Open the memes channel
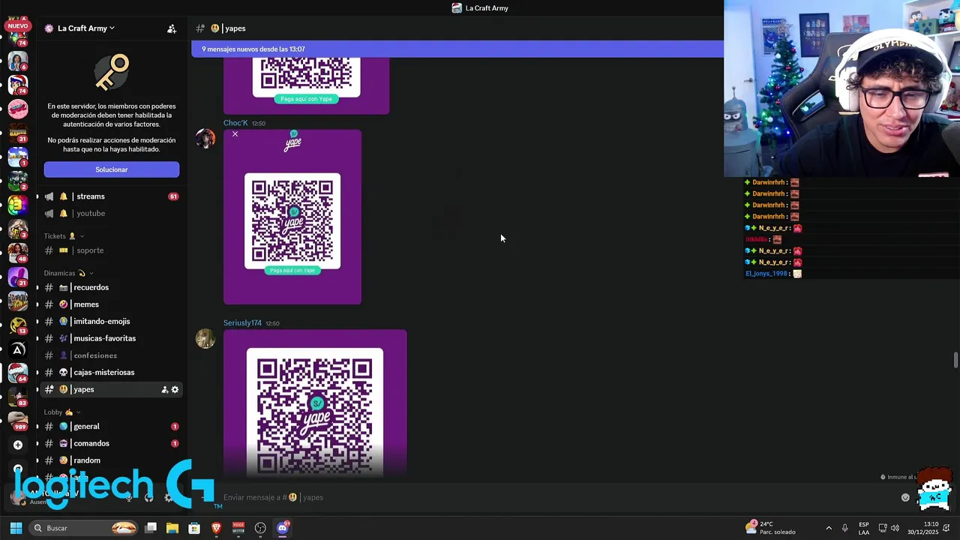The height and width of the screenshot is (540, 960). click(111, 304)
